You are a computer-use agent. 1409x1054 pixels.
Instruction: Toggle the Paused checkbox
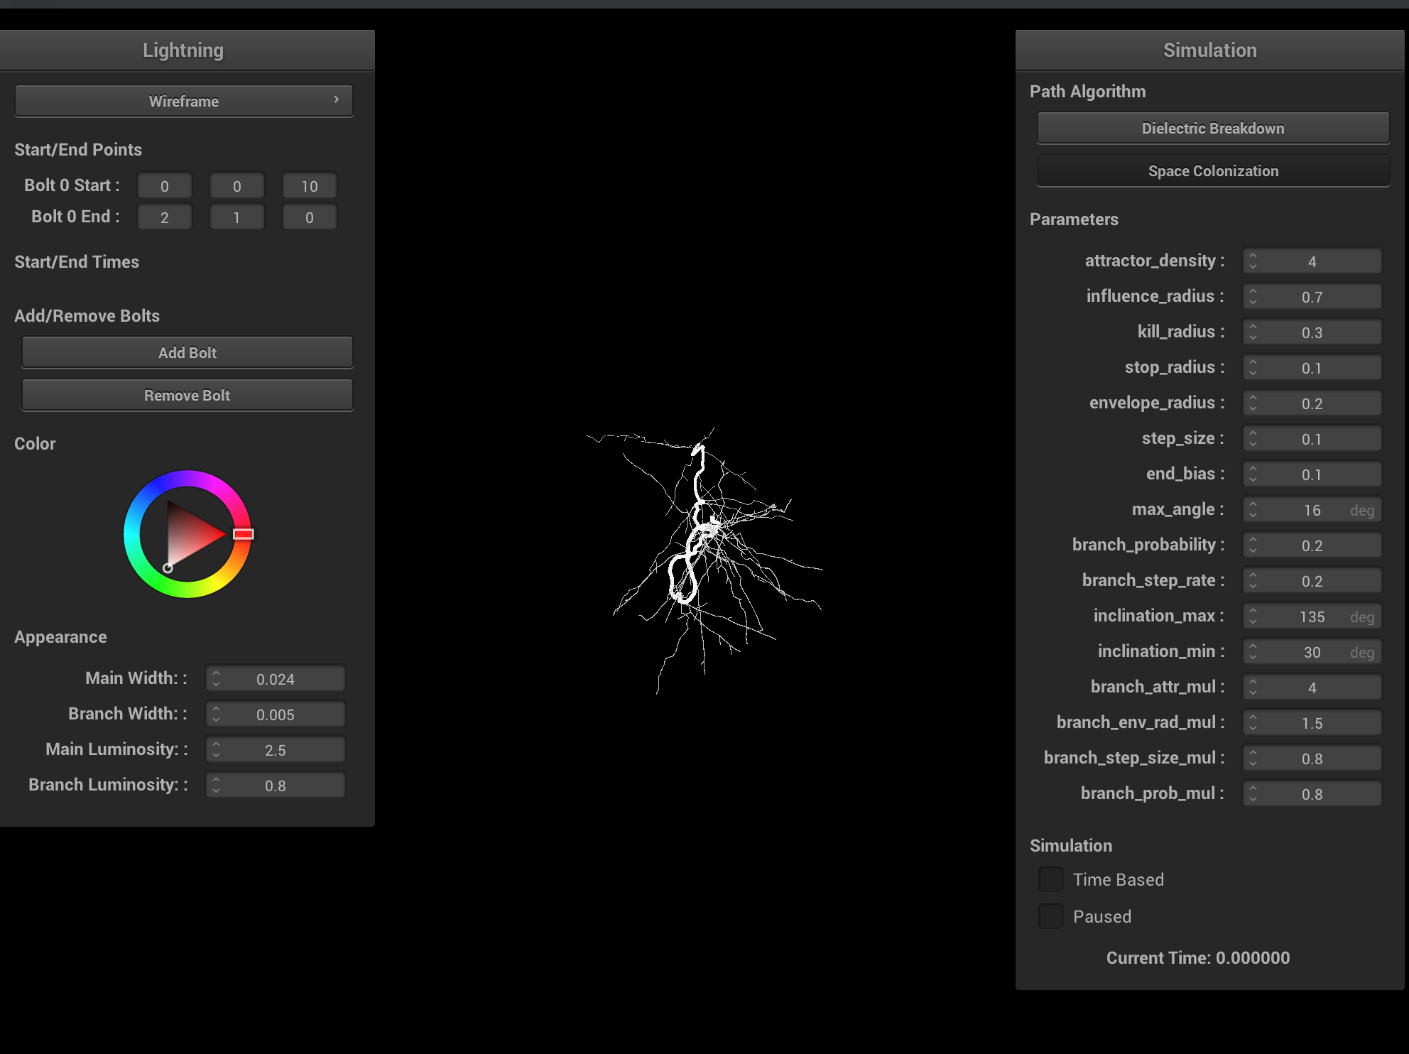[1050, 916]
